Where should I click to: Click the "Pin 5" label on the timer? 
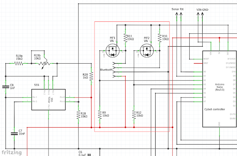pyautogui.click(x=34, y=101)
